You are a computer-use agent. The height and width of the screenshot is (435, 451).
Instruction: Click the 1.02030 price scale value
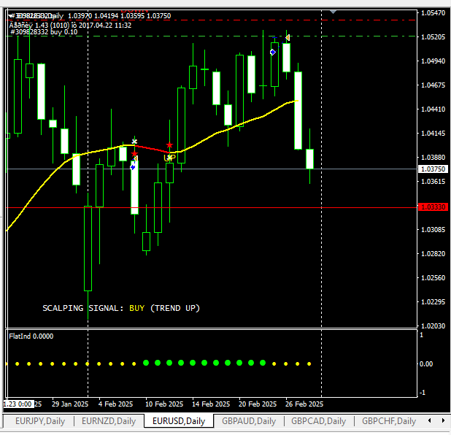coord(433,326)
